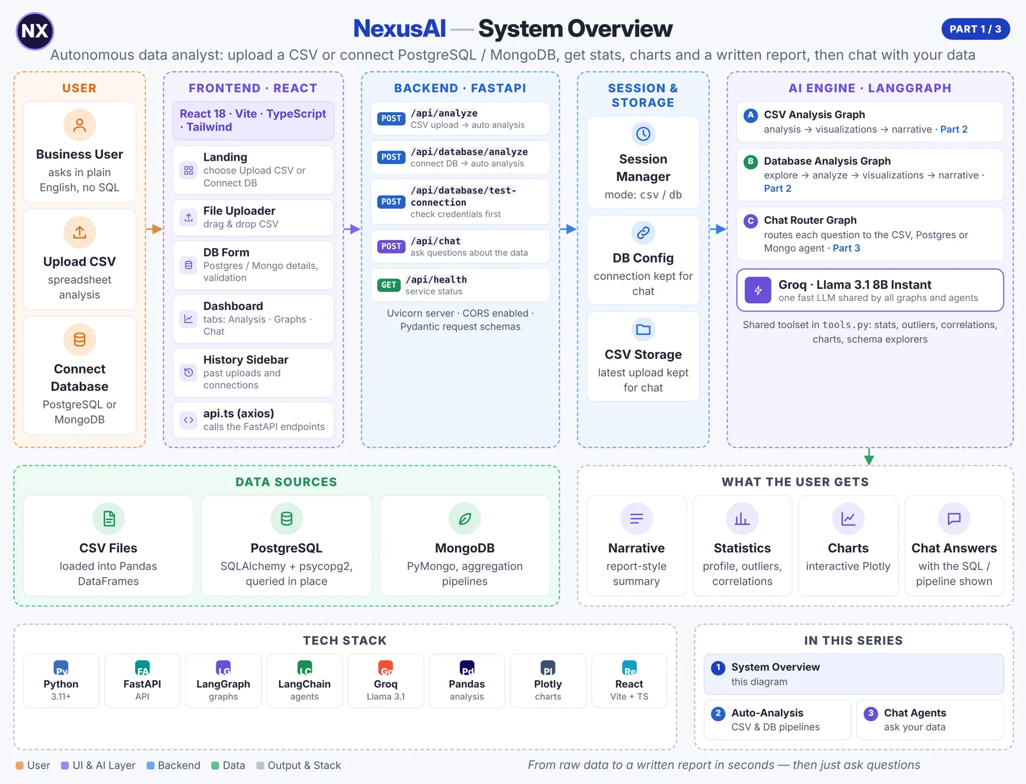Click the POST /api/analyze endpoint card
This screenshot has width=1026, height=784.
pyautogui.click(x=460, y=119)
